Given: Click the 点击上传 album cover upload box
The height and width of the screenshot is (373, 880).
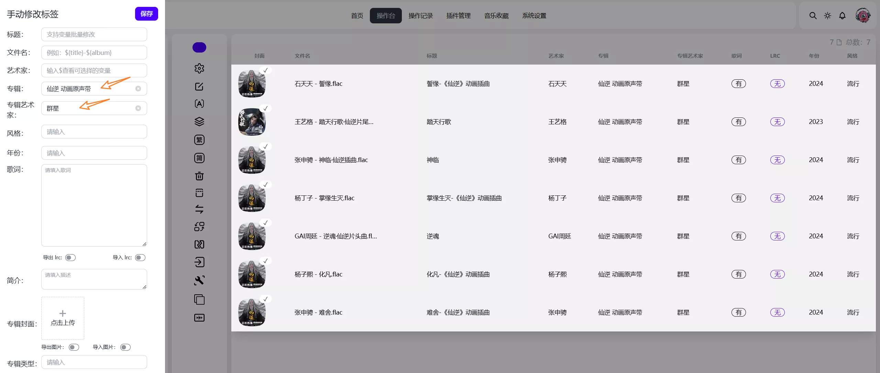Looking at the screenshot, I should pyautogui.click(x=63, y=318).
